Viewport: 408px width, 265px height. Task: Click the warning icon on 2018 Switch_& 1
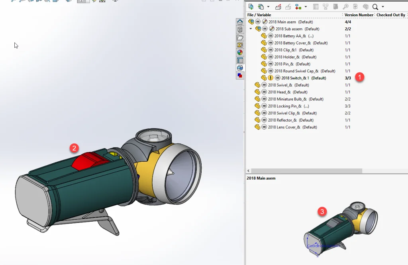tap(271, 78)
